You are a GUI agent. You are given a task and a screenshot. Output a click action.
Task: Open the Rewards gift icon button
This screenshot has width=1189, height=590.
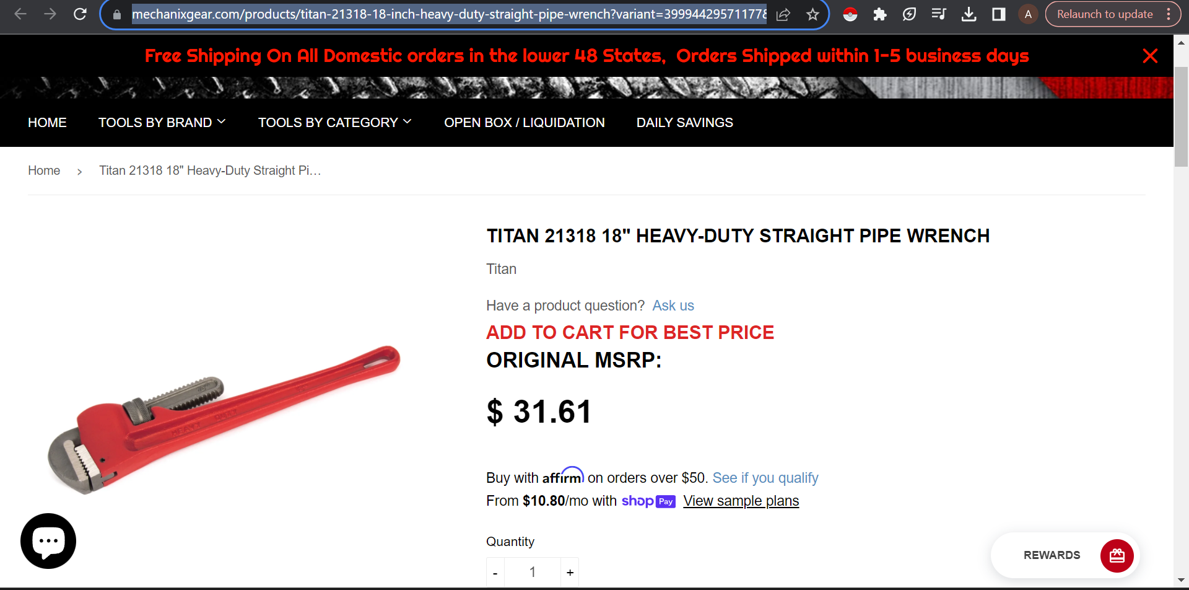click(x=1117, y=555)
